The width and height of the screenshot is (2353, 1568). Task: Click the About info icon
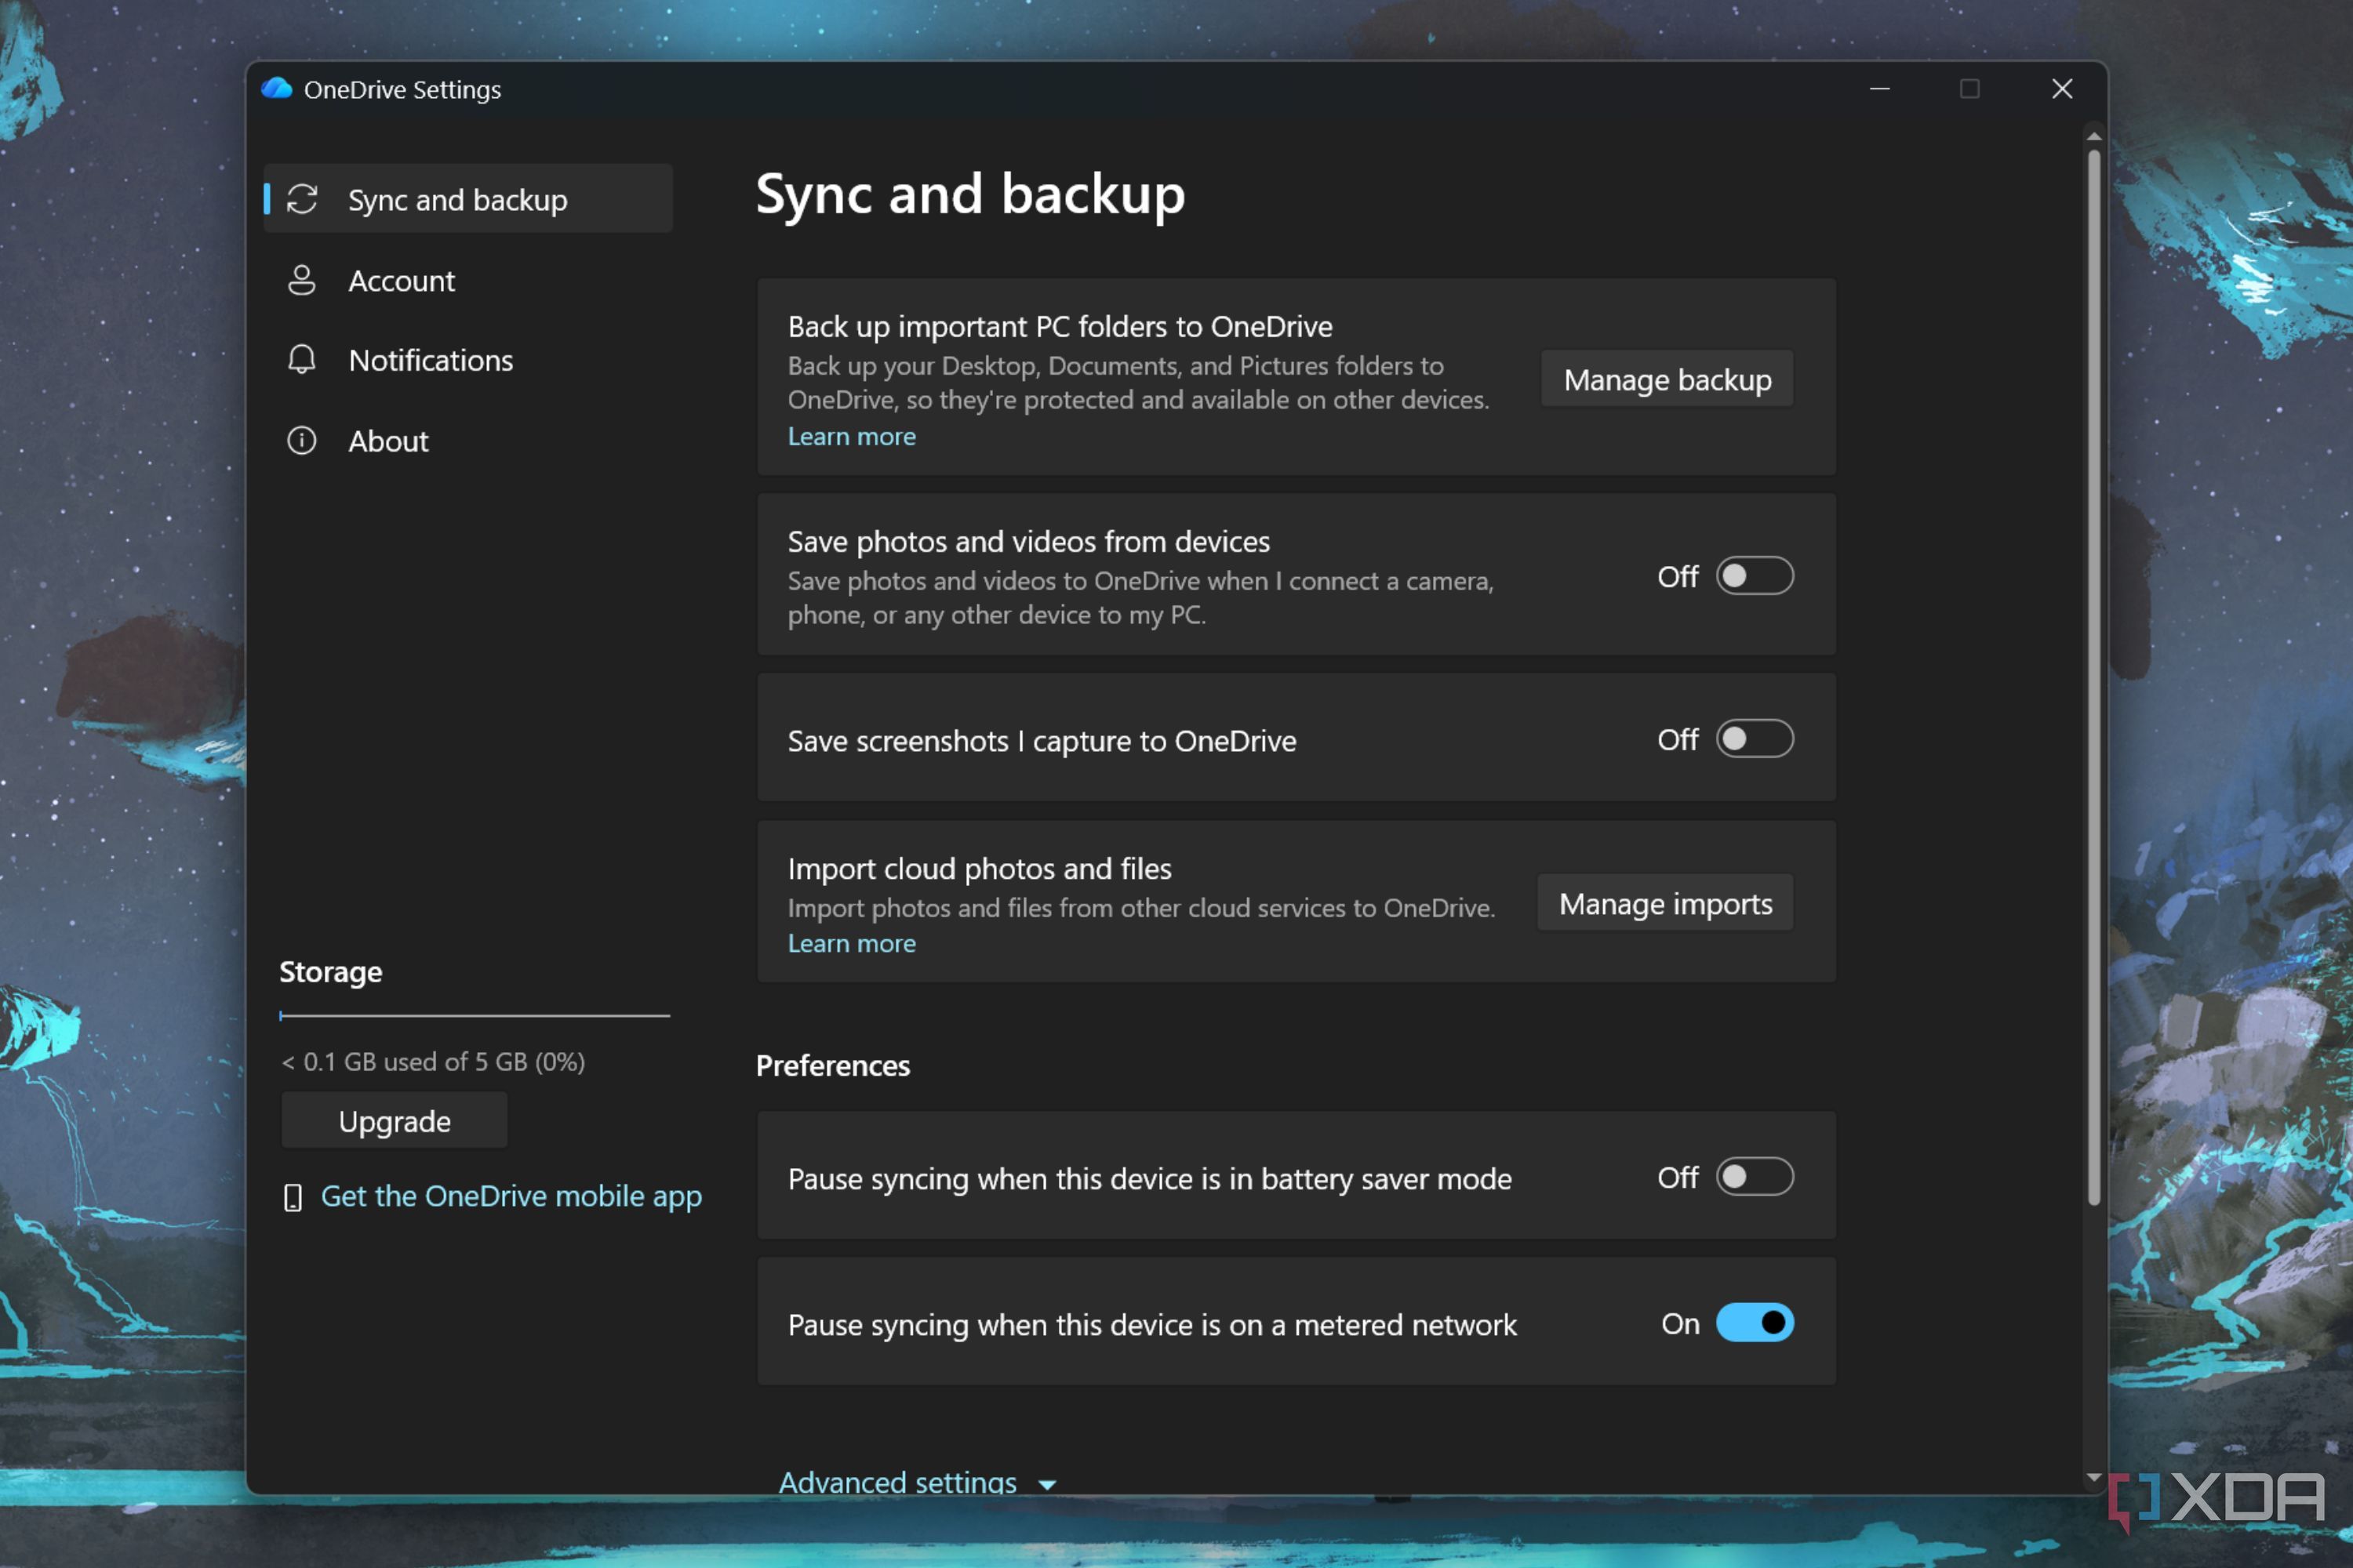coord(302,440)
